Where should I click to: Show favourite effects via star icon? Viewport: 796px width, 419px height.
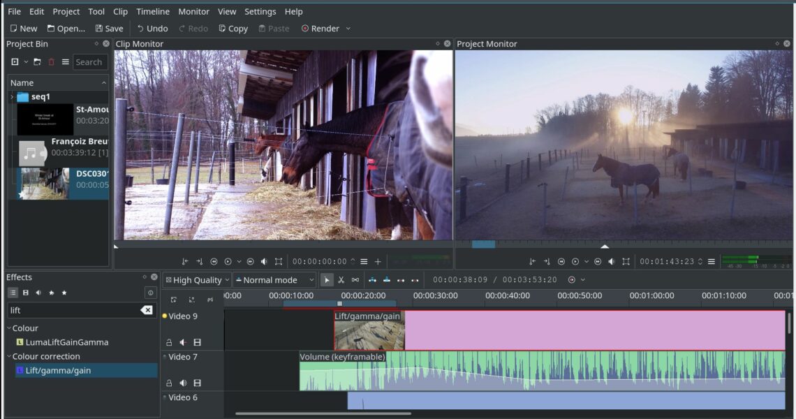pyautogui.click(x=64, y=293)
